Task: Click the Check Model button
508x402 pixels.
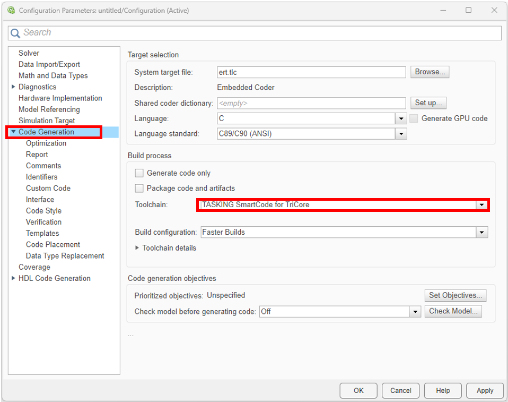Action: tap(453, 311)
